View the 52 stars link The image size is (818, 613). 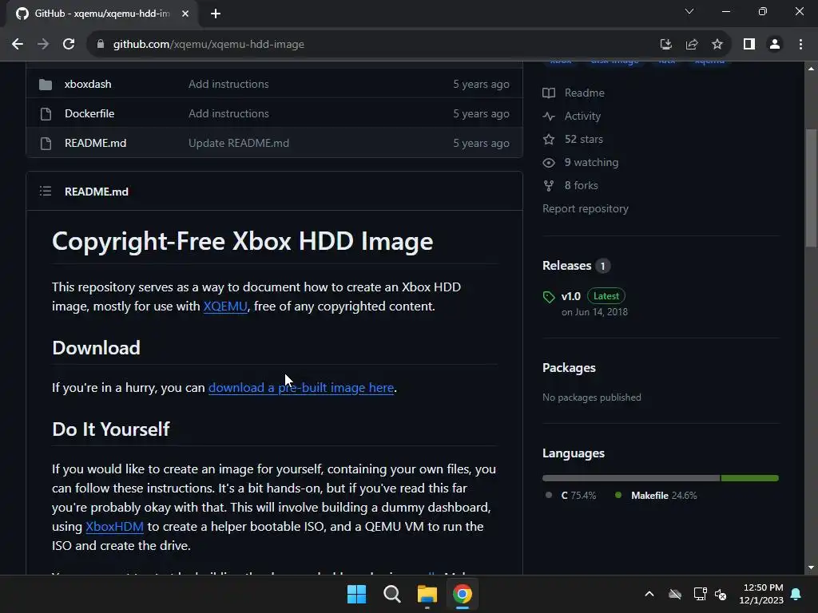(584, 139)
